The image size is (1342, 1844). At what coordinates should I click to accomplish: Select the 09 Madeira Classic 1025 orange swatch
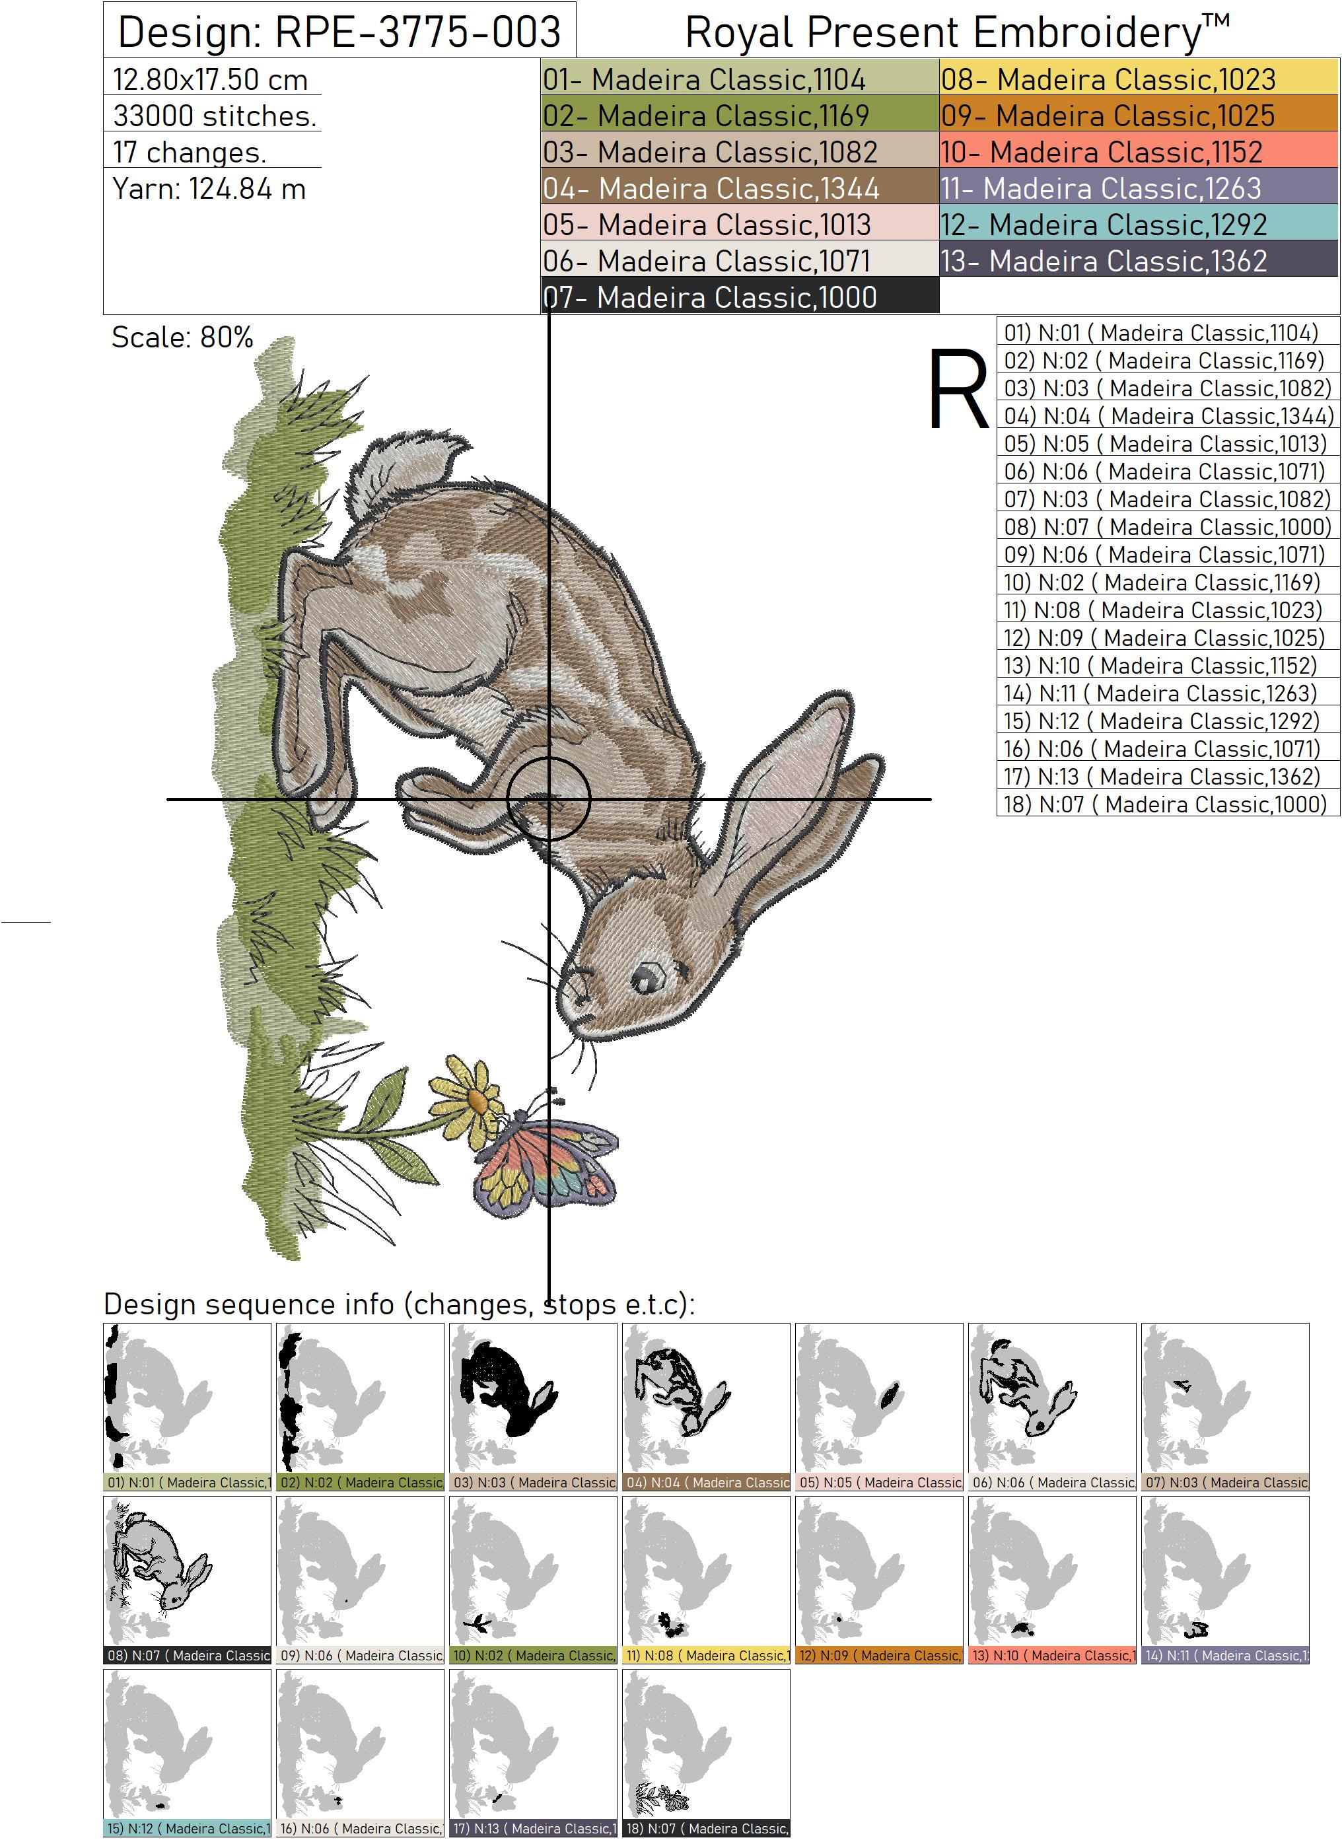tap(1138, 116)
